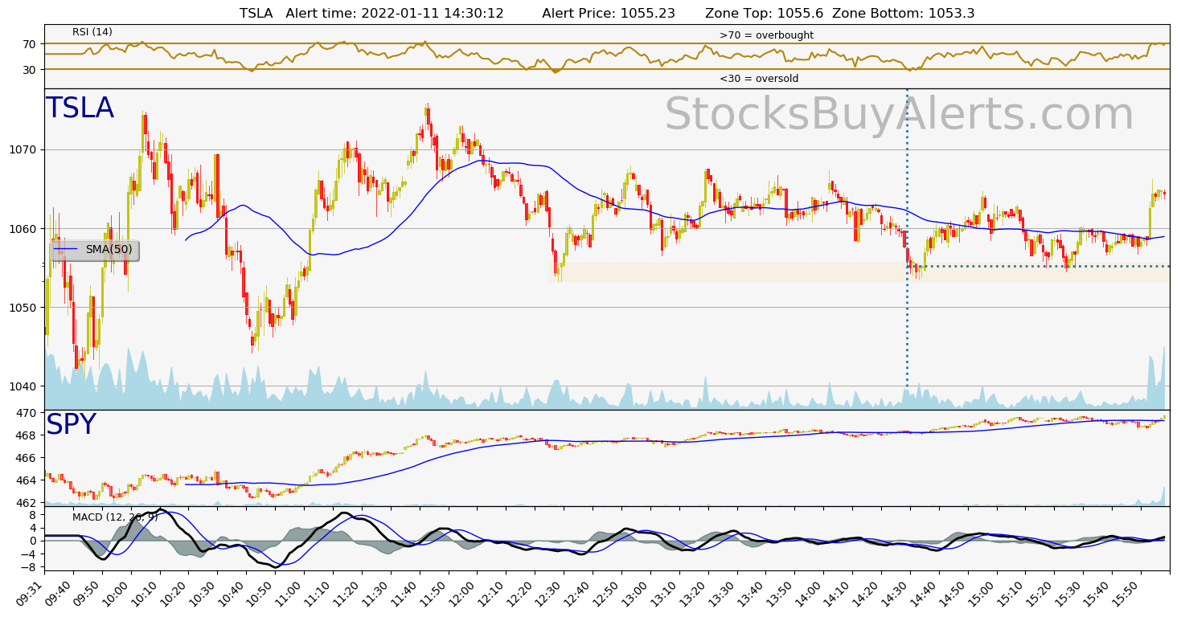The image size is (1181, 617).
Task: Click the SPY ticker label
Action: coord(71,425)
